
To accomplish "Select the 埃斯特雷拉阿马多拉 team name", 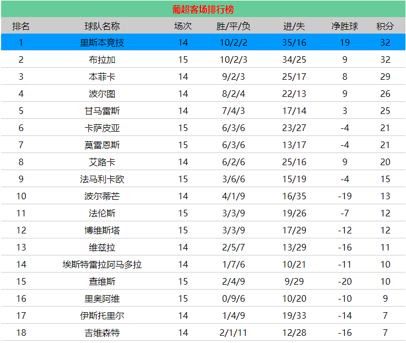I will point(102,264).
